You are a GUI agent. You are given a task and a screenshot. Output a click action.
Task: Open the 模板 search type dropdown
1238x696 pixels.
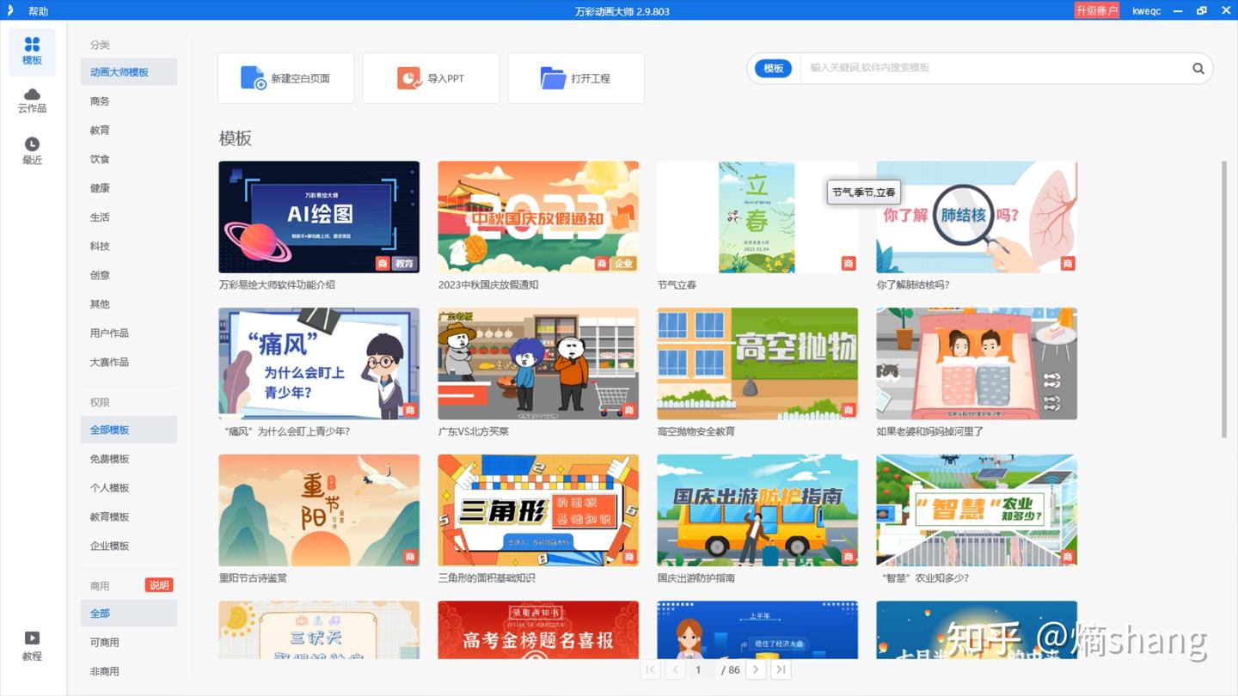pyautogui.click(x=772, y=68)
